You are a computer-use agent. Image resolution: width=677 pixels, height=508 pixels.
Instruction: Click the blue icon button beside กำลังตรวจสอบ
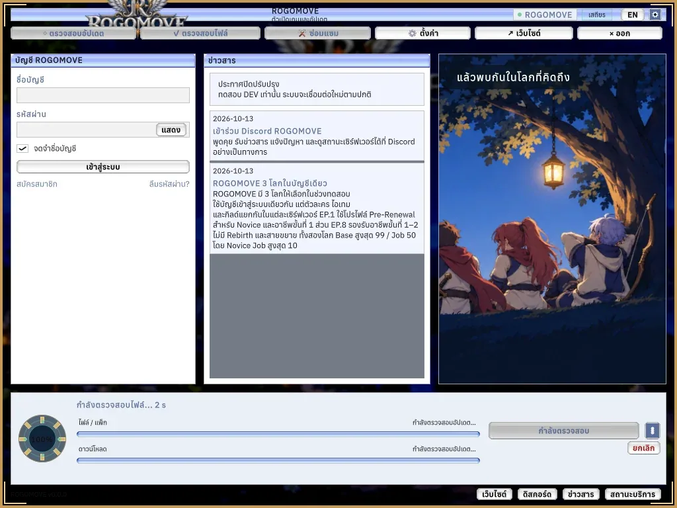coord(653,431)
